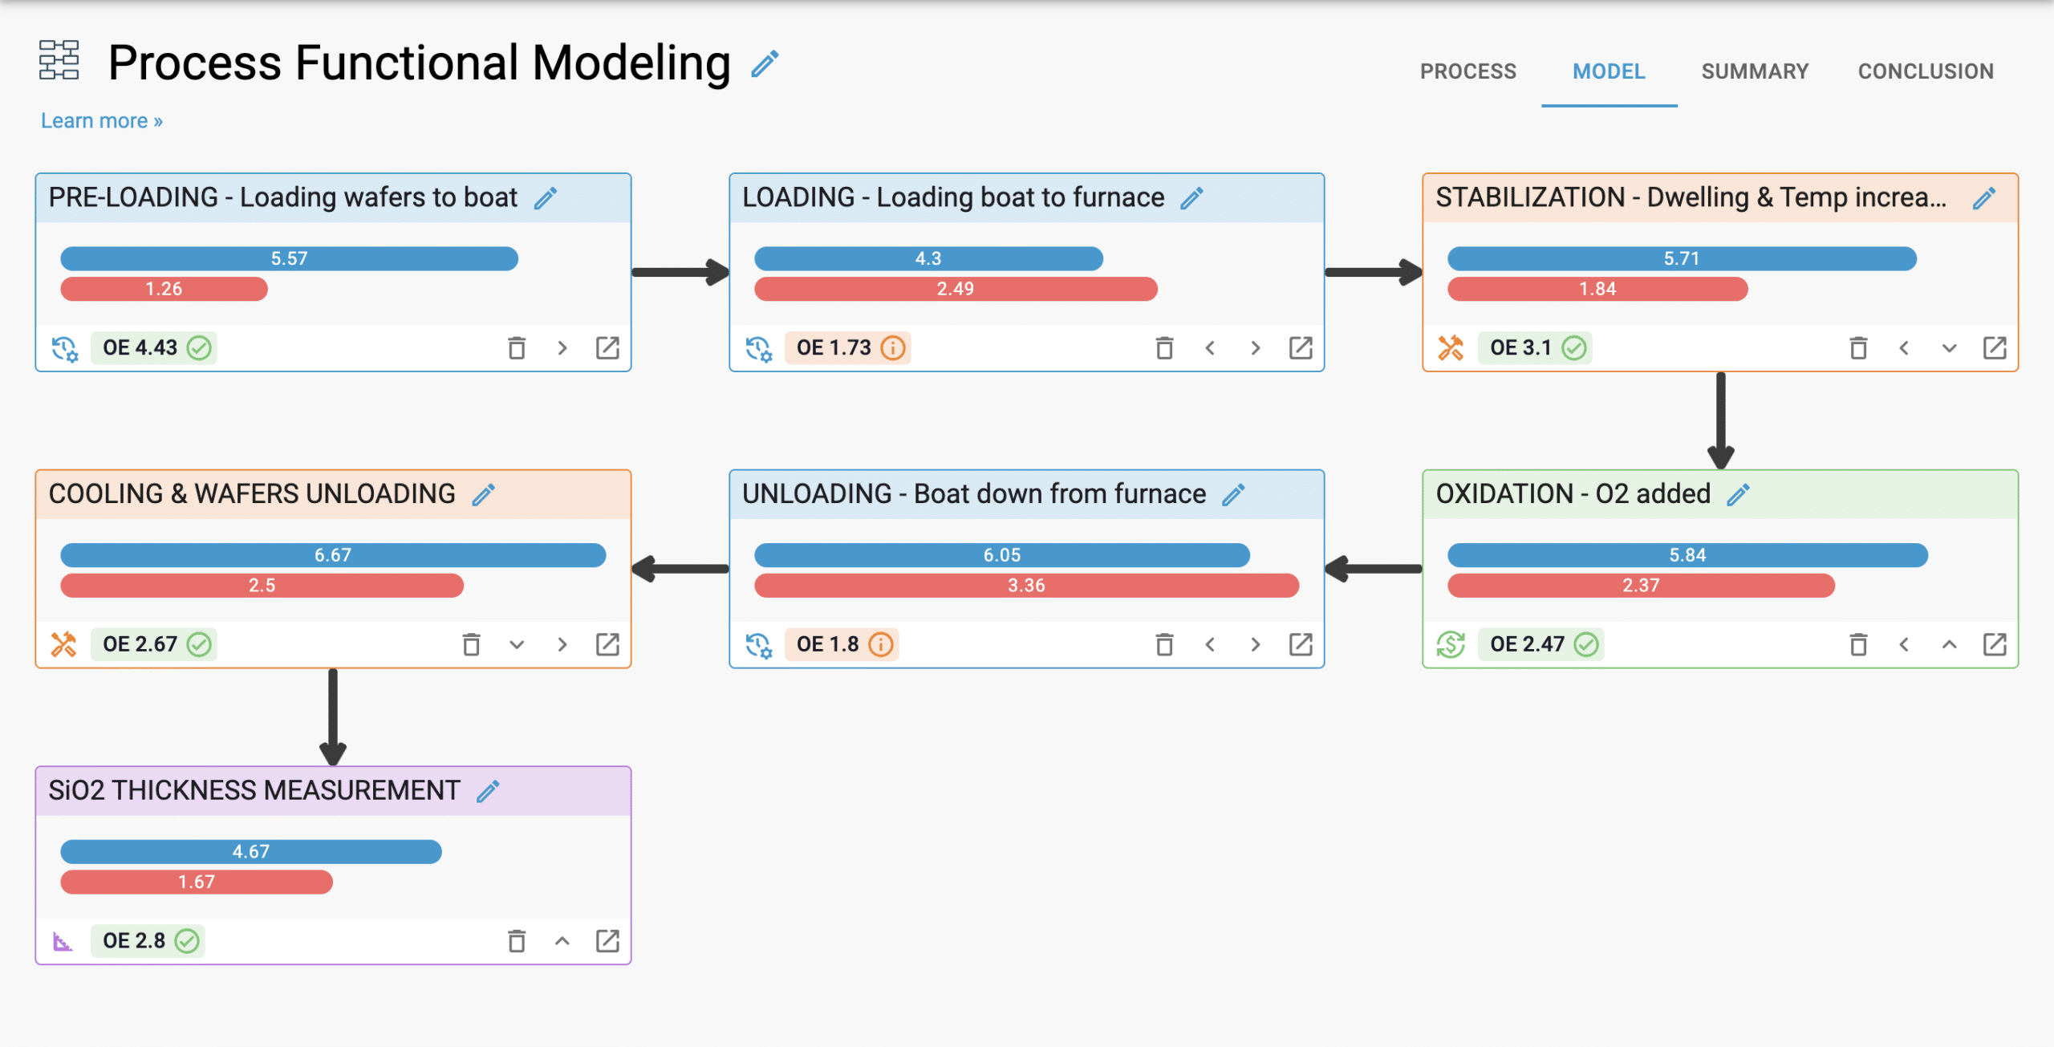Edit PRE-LOADING card name pencil
This screenshot has width=2054, height=1047.
click(x=546, y=198)
